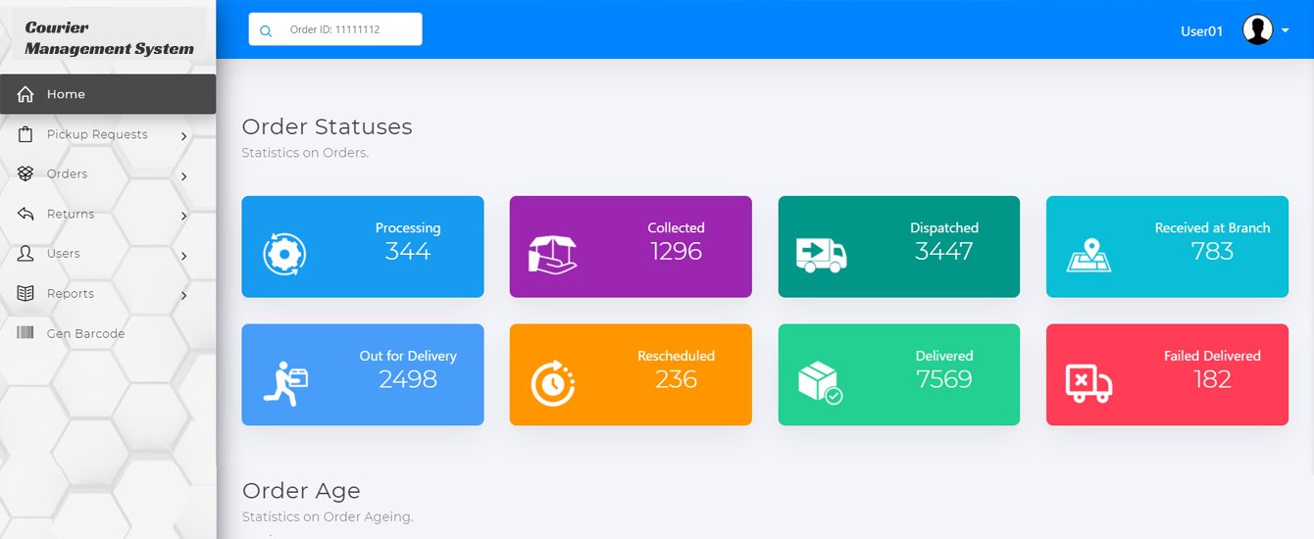
Task: Click the Out for Delivery runner icon
Action: pyautogui.click(x=285, y=383)
